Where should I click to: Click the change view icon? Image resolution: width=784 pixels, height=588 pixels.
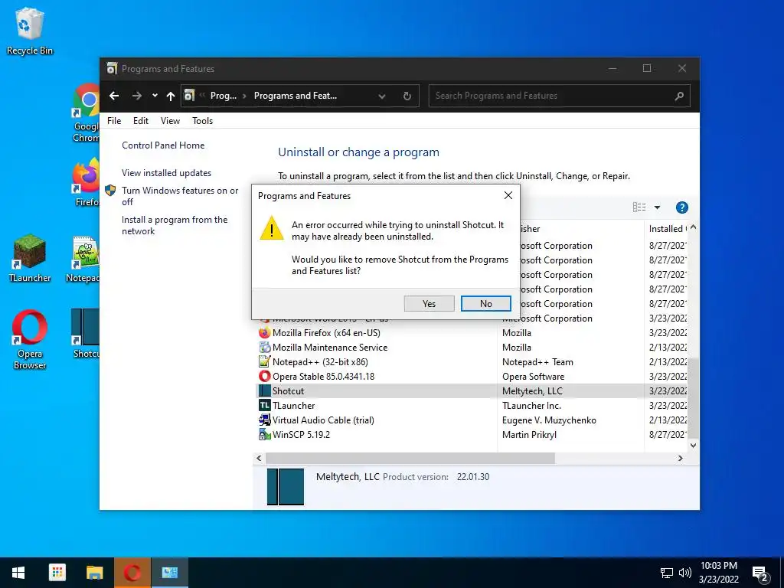pos(639,207)
